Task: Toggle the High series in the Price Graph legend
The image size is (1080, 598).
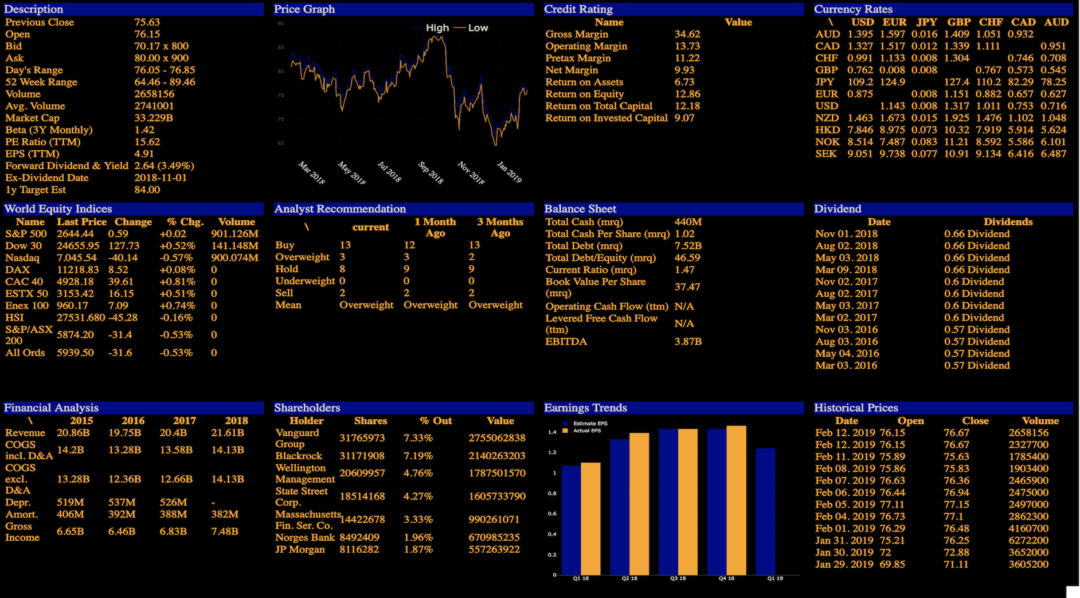Action: click(x=431, y=28)
